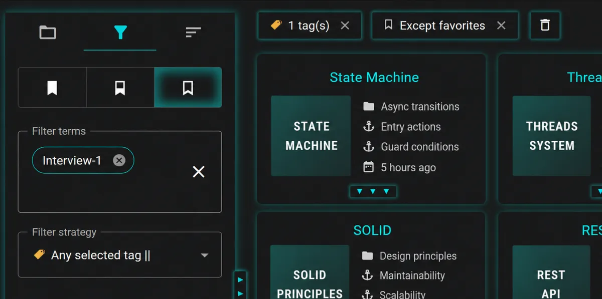Image resolution: width=602 pixels, height=299 pixels.
Task: Click the THREADS SYSTEM thumbnail
Action: [552, 136]
